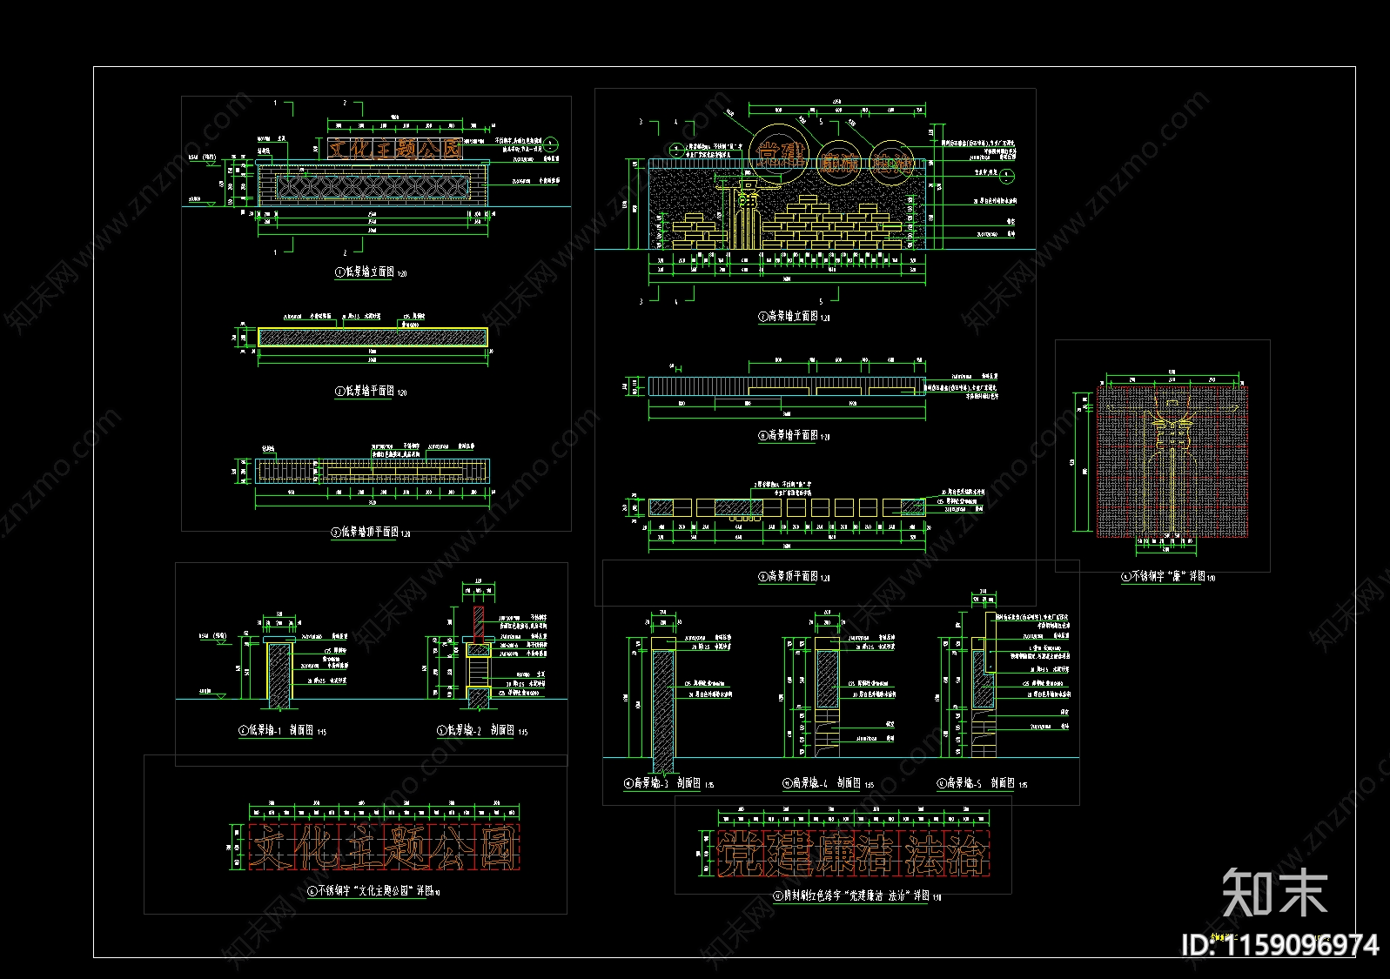Click the '低景墙-1 剖面图' title
Screen dimensions: 1390x979
pos(283,731)
